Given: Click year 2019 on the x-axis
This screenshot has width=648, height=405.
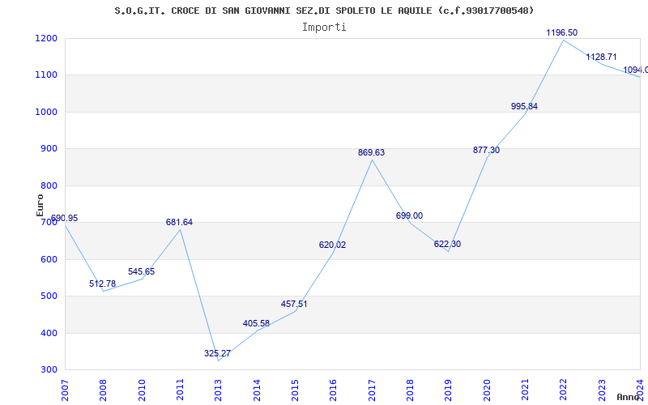Looking at the screenshot, I should [x=449, y=389].
